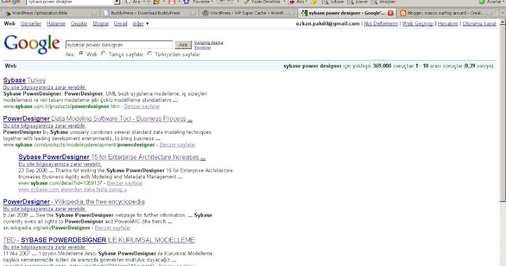Click the green Ayarlar settings icon

point(482,2)
